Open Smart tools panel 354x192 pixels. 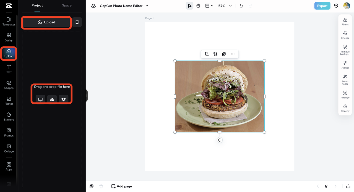345,79
